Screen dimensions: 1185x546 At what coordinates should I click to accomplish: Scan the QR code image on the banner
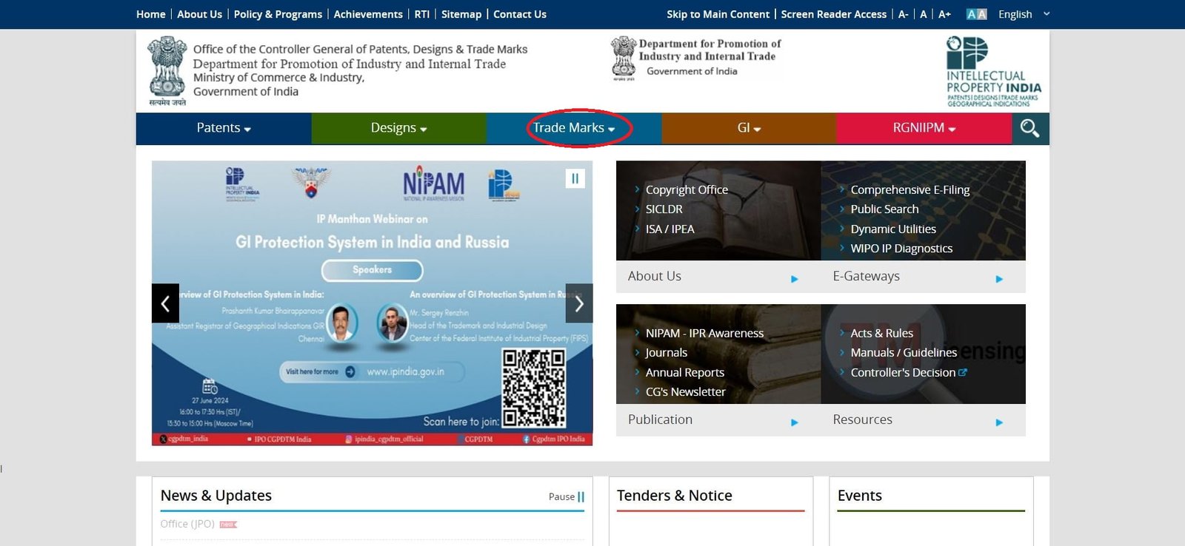(533, 388)
